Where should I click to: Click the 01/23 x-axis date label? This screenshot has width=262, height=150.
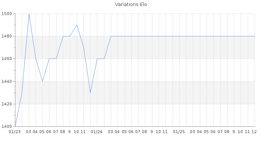pyautogui.click(x=15, y=132)
